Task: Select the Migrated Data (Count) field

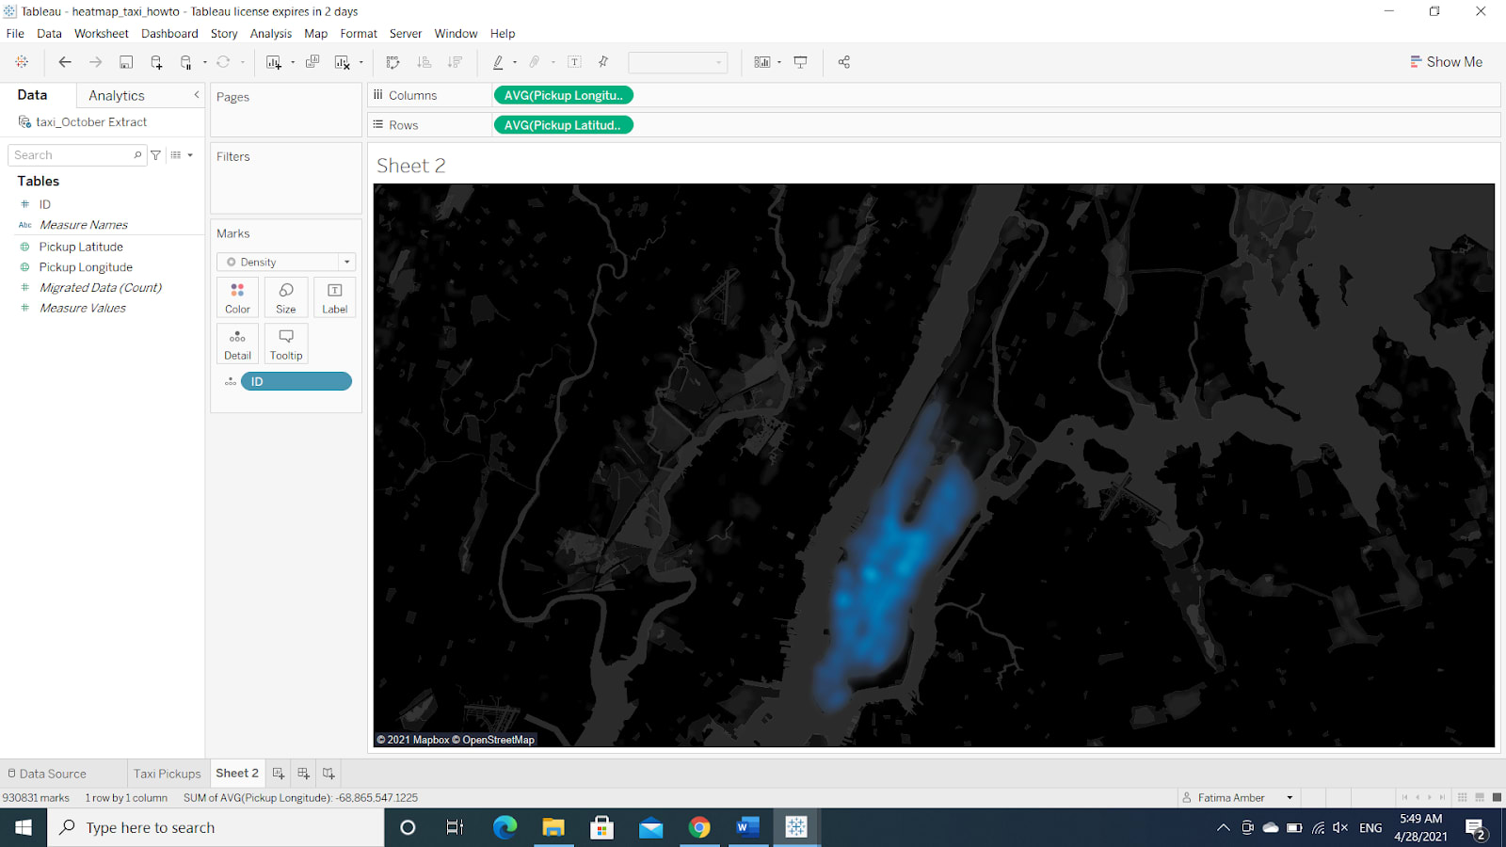Action: tap(101, 288)
